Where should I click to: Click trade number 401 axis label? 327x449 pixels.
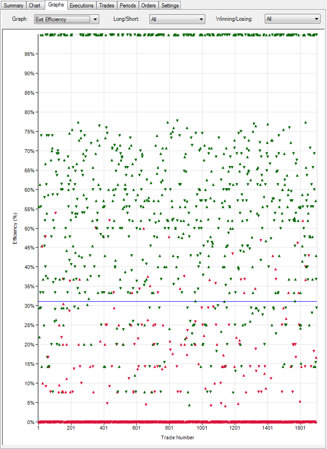104,428
